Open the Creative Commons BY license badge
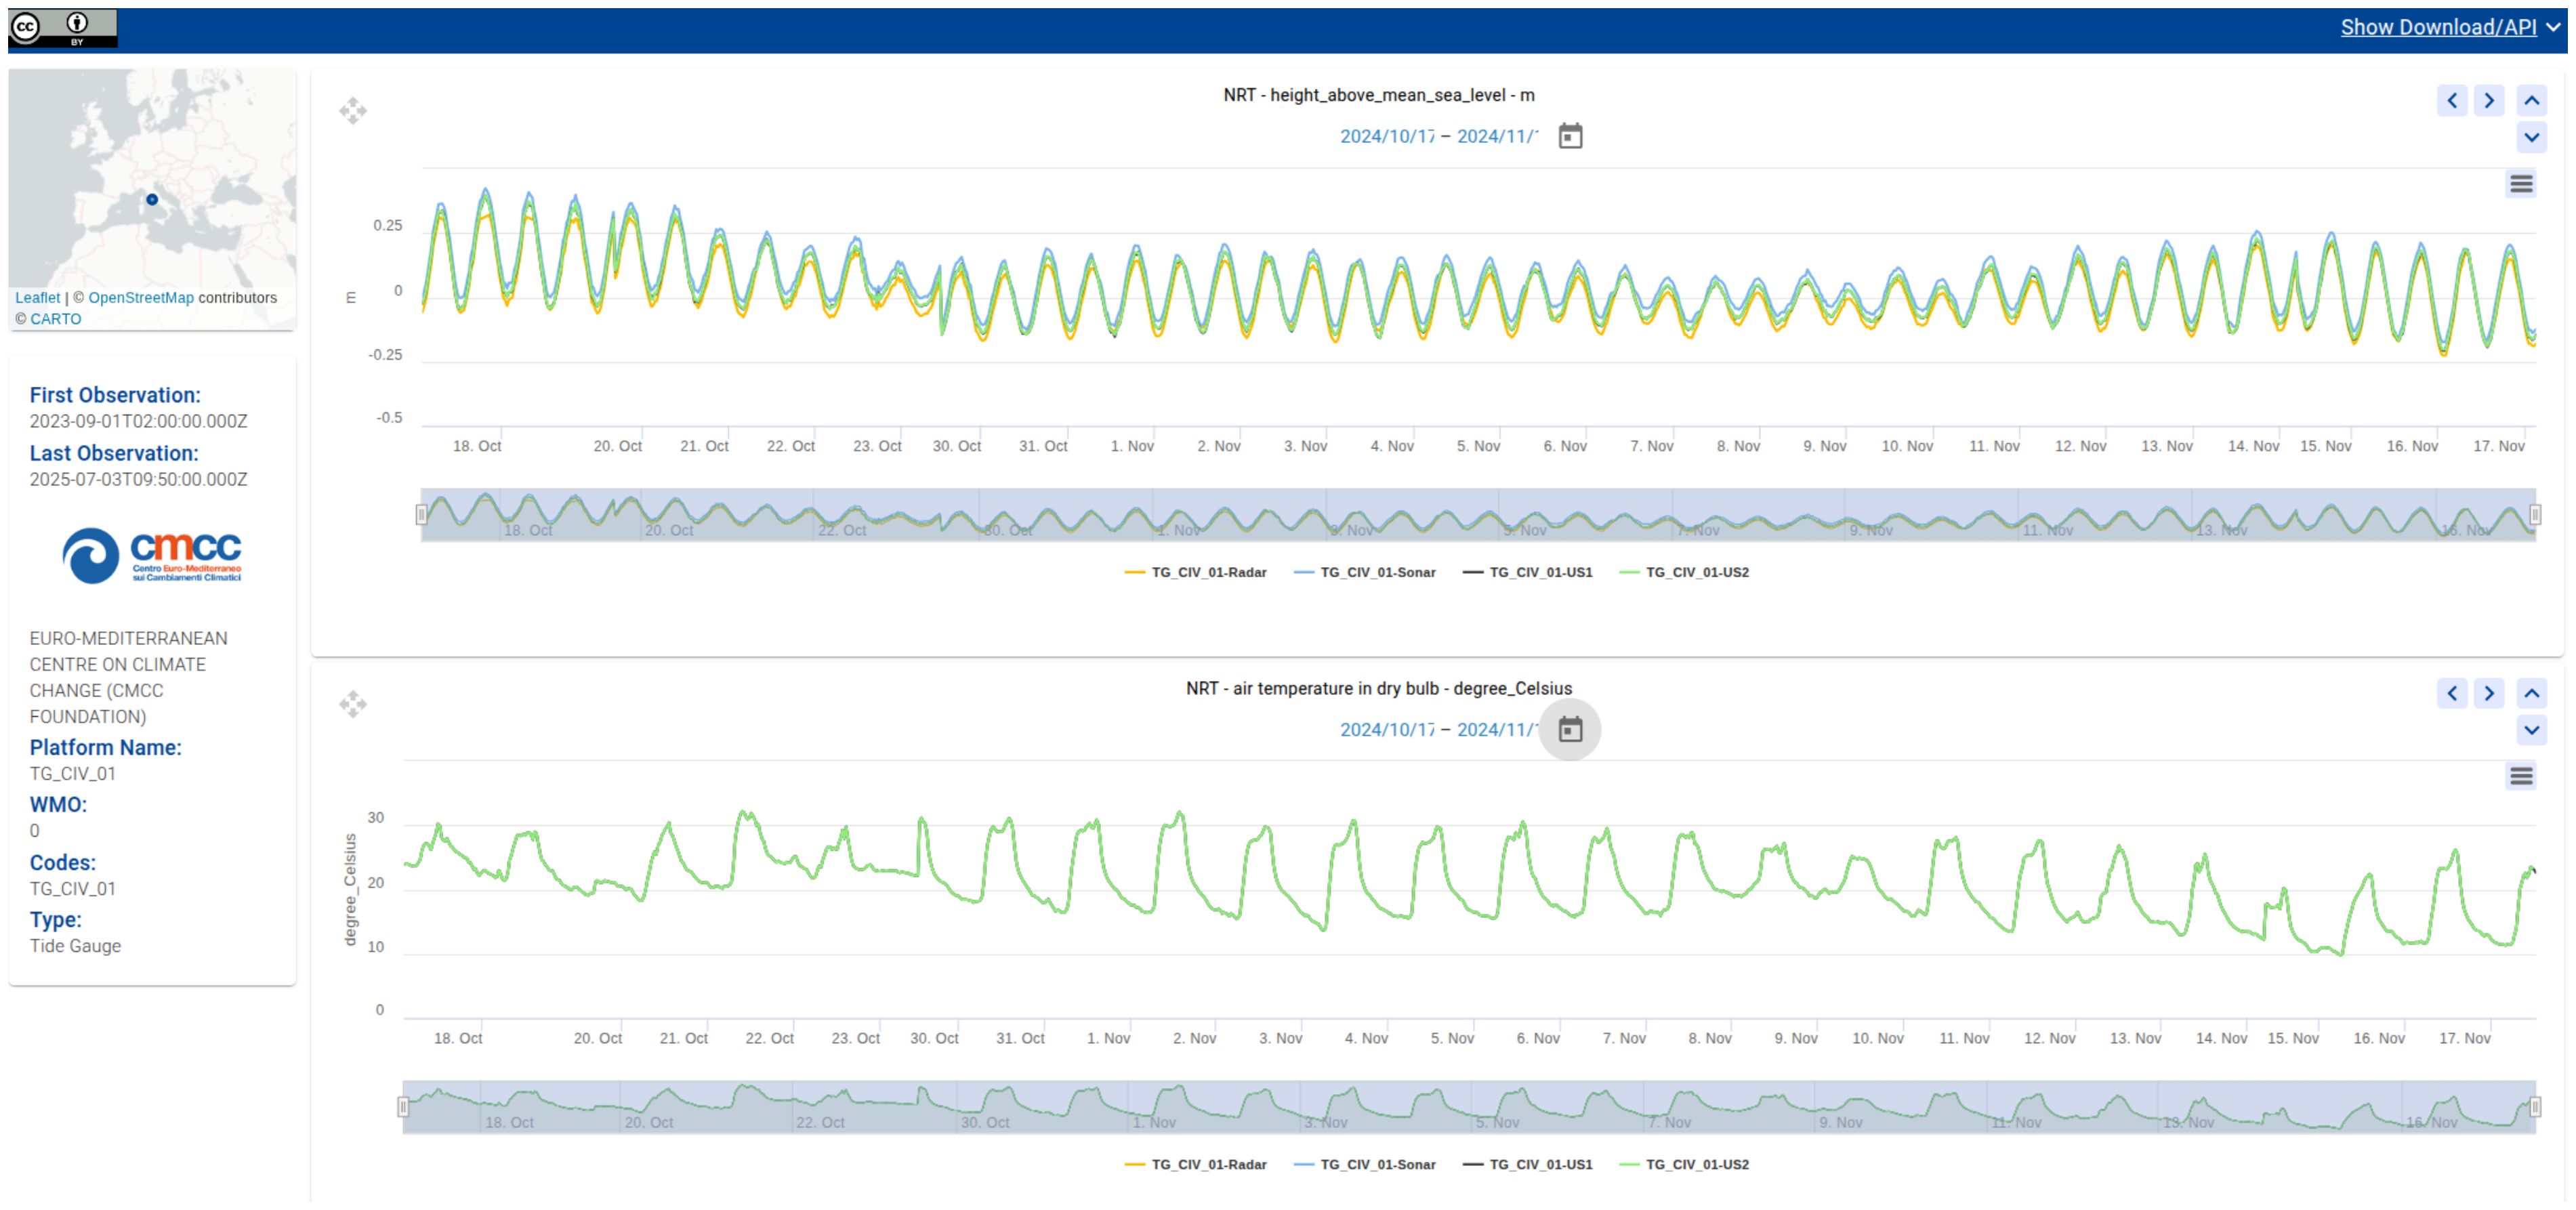Screen dimensions: 2576x1210 pos(63,27)
